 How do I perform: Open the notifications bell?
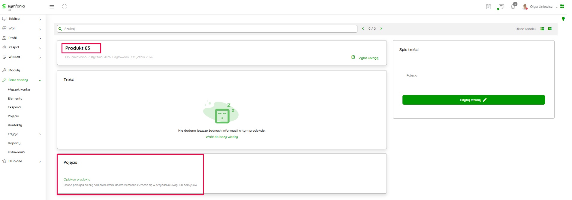[x=513, y=7]
